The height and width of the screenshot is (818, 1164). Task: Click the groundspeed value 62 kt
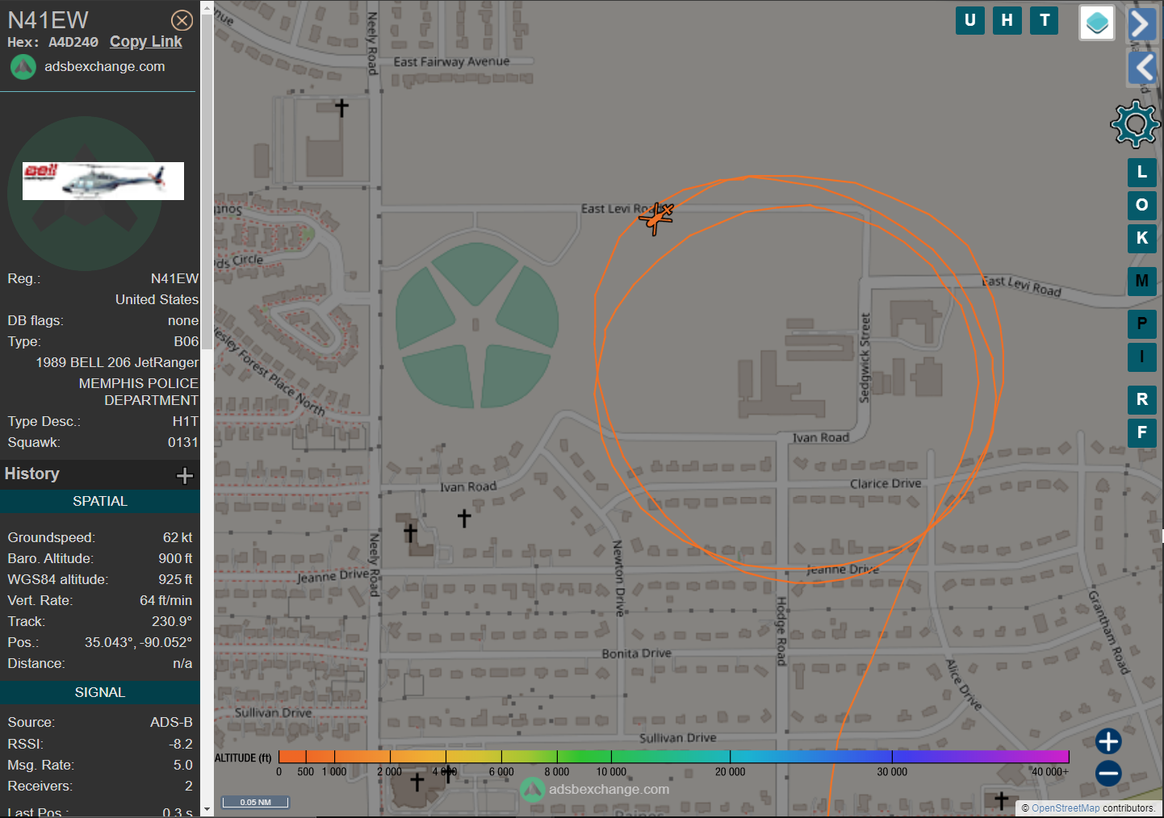178,537
